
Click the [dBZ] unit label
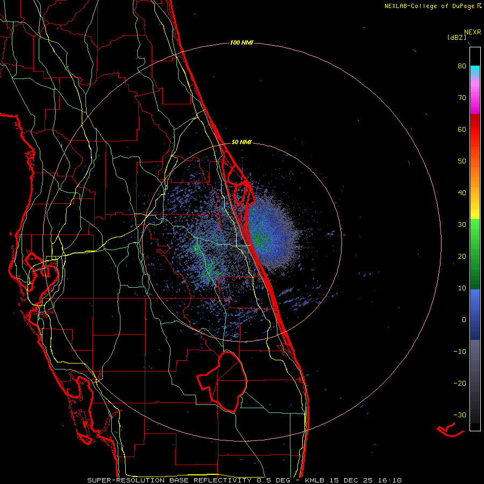pos(457,37)
